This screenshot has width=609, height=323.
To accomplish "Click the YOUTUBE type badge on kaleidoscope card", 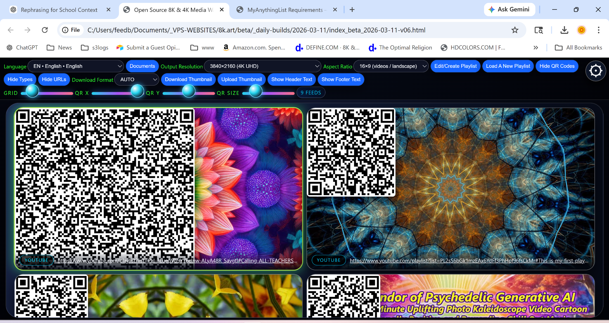I will [x=329, y=260].
